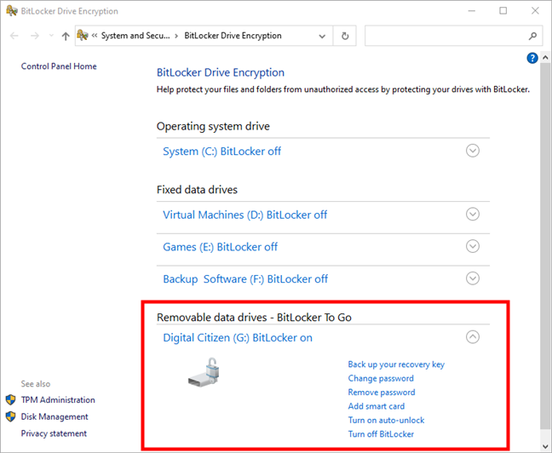The width and height of the screenshot is (552, 453).
Task: Click the Forward navigation arrow
Action: (34, 36)
